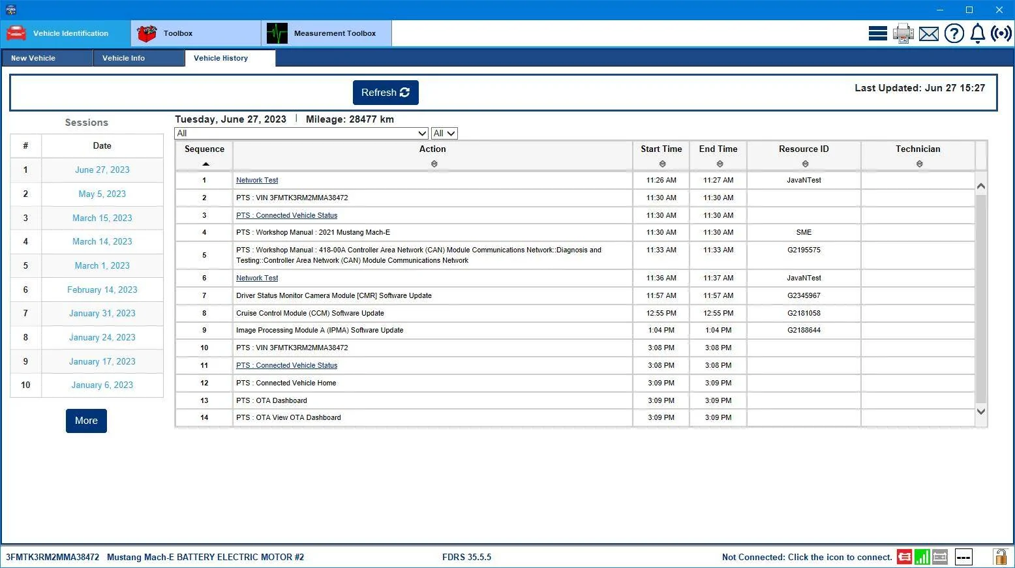Click 'PTS : OTA View OTA Dashboard' text
This screenshot has height=568, width=1015.
288,417
